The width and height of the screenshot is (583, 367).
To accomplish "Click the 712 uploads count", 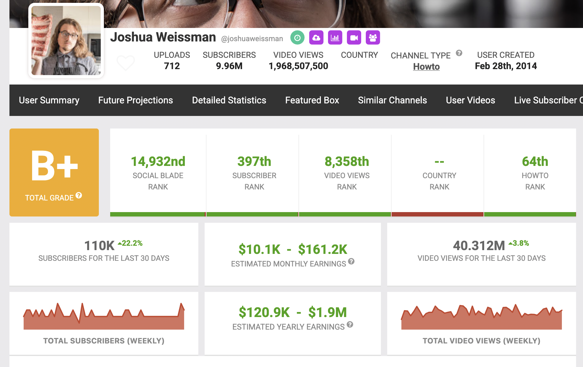I will 172,66.
